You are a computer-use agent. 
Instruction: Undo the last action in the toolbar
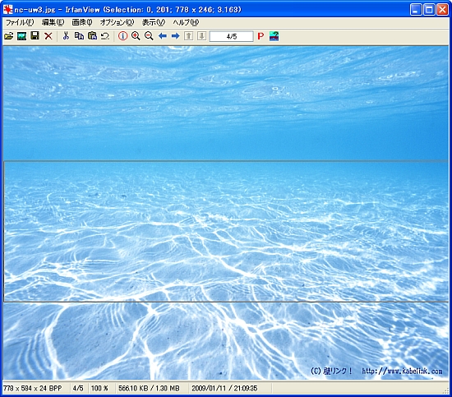pos(105,36)
